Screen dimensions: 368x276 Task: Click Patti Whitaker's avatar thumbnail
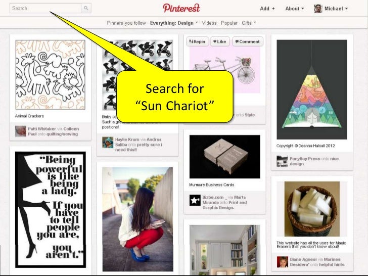point(21,131)
